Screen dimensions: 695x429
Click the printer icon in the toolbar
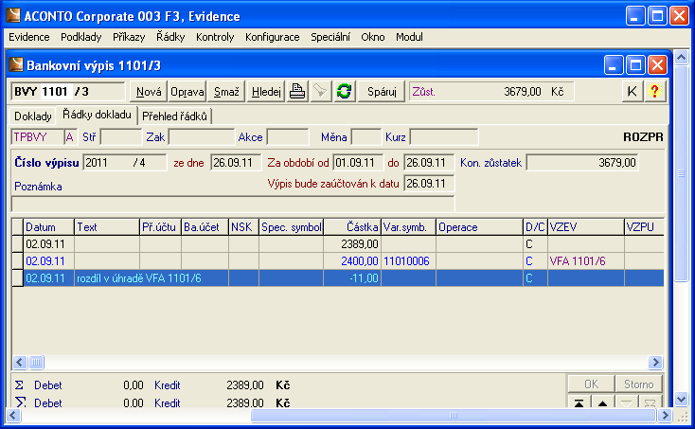[297, 91]
